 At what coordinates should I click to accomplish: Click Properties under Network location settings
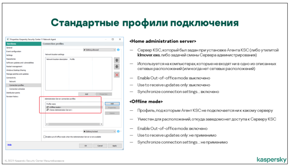[103, 94]
